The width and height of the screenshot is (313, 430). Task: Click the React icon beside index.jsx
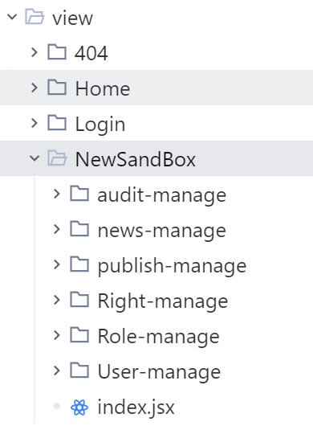point(79,407)
